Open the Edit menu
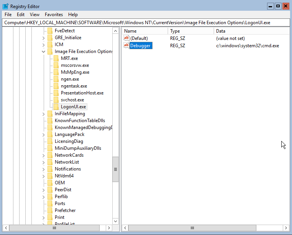292x235 pixels. coord(20,15)
